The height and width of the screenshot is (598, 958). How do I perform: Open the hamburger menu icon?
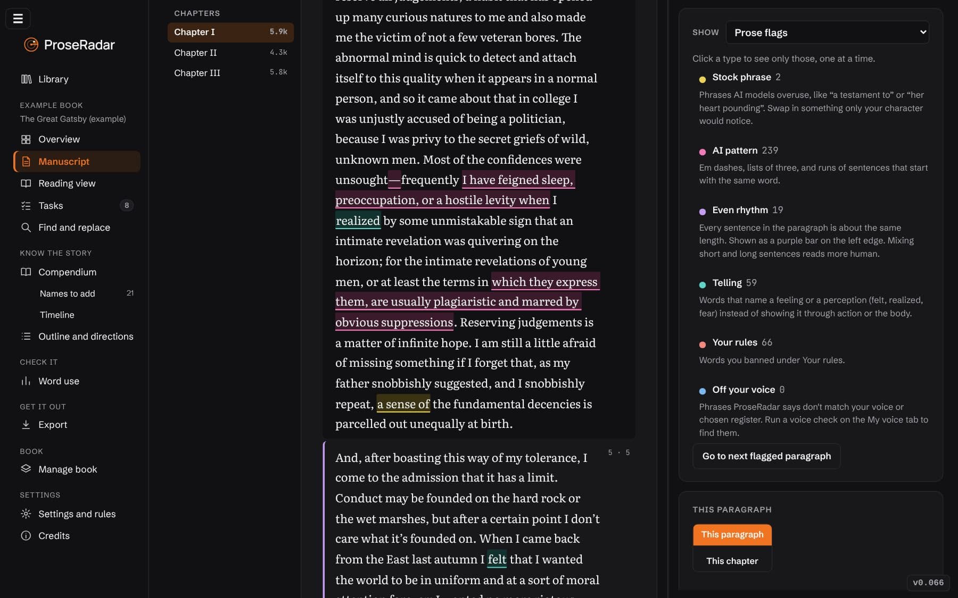[18, 19]
